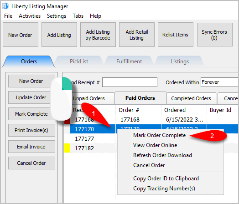Viewport: 239px width, 204px height.
Task: Switch to the PickList tab
Action: tap(79, 61)
